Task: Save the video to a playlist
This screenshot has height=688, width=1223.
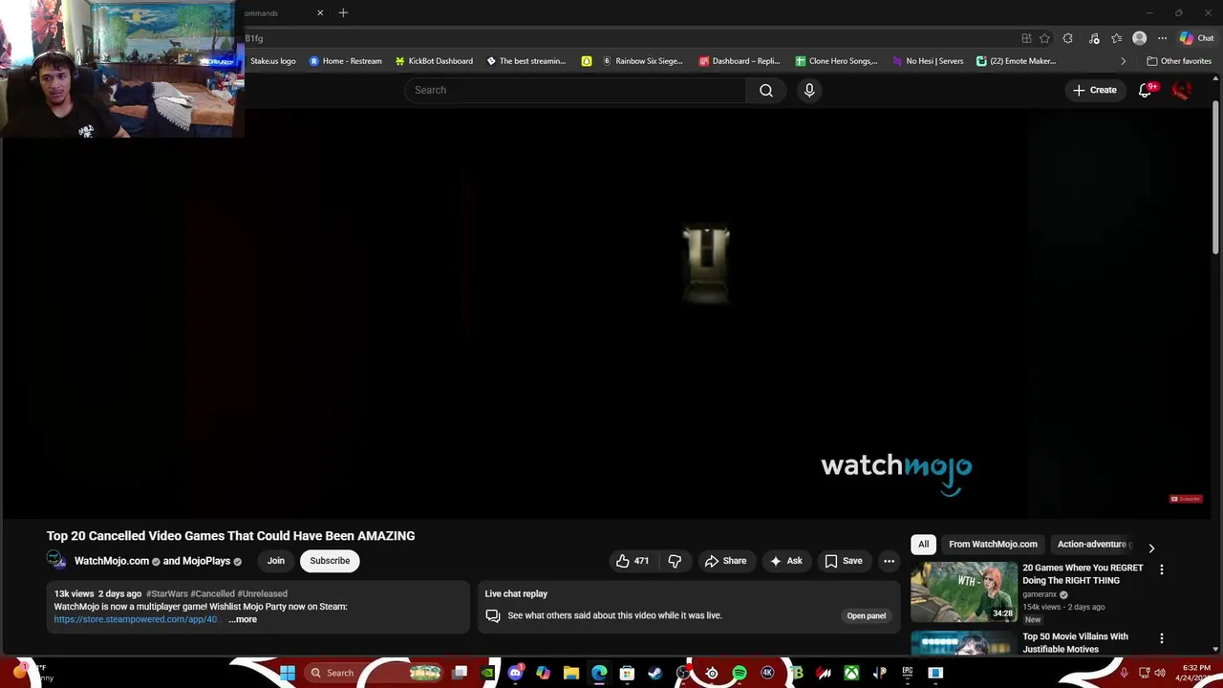Action: click(x=844, y=561)
